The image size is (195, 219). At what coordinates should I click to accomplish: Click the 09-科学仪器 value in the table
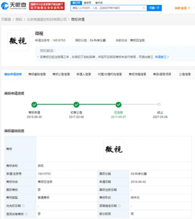point(139,174)
